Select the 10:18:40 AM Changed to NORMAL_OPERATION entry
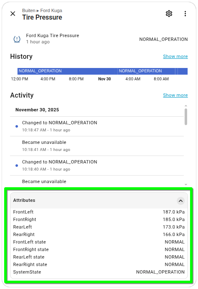Screen dimensions: 198x289 [97, 166]
